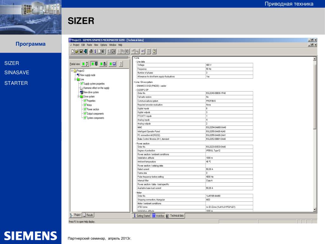Open the Window menu
Viewport: 325px width, 244px height.
click(113, 45)
